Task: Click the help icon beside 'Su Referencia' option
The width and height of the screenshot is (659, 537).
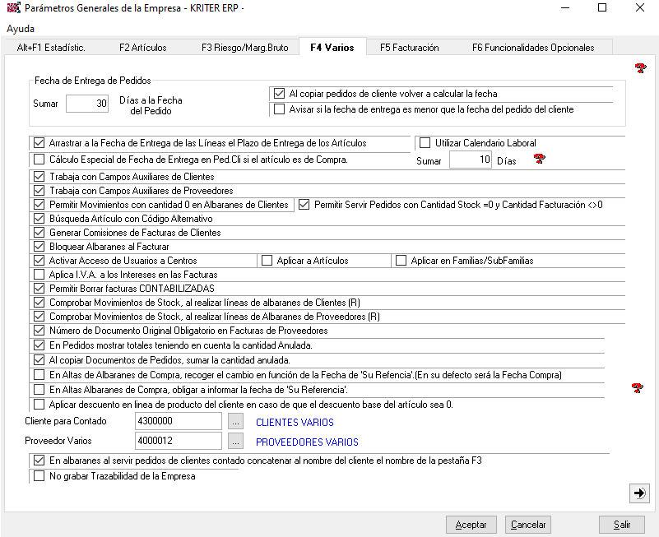Action: [x=637, y=387]
